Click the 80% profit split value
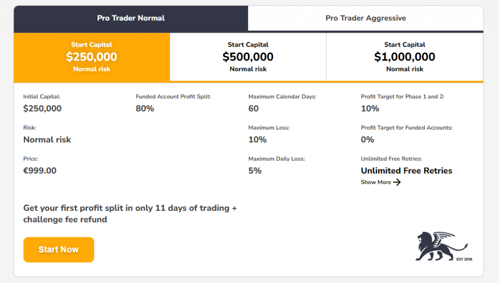Image resolution: width=499 pixels, height=283 pixels. 145,108
